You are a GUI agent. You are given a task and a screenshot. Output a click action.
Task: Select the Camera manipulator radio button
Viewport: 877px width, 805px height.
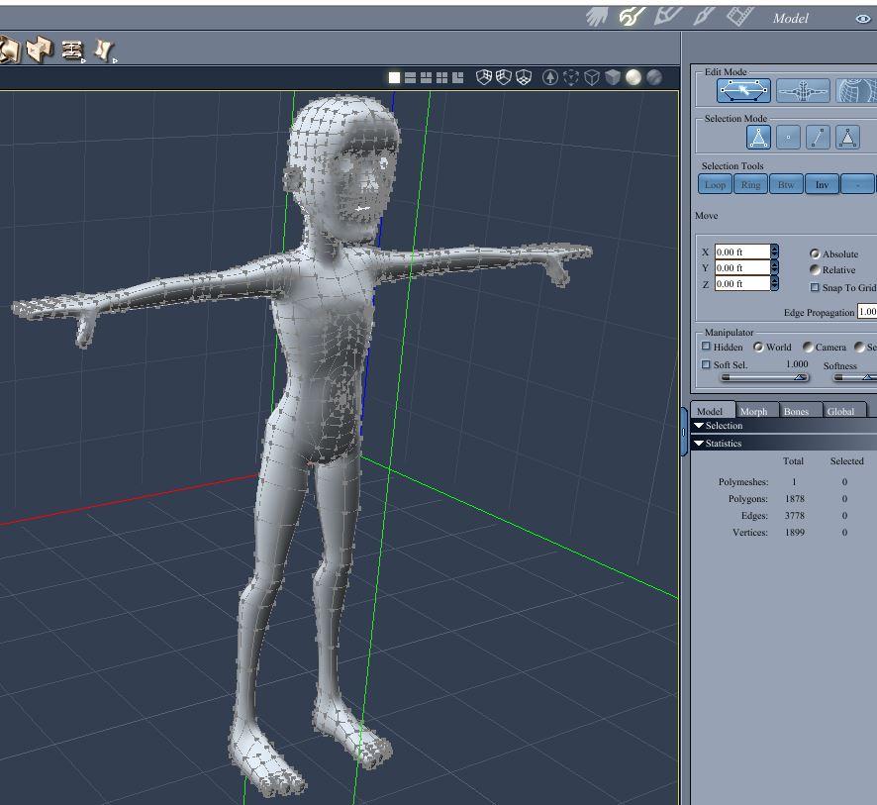(808, 347)
